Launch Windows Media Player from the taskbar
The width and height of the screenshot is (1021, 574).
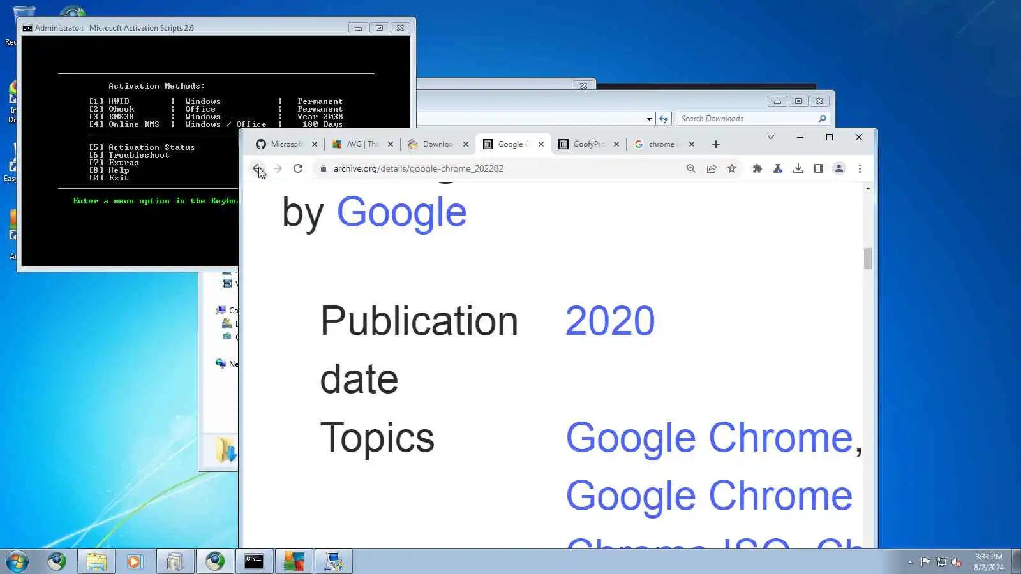pyautogui.click(x=134, y=561)
